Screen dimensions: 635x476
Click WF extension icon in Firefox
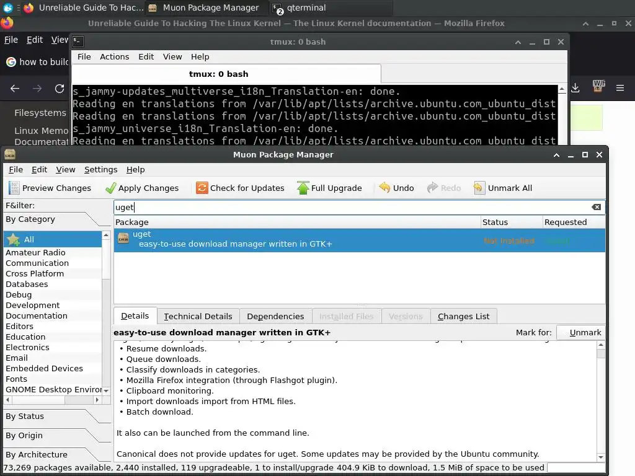pos(598,86)
